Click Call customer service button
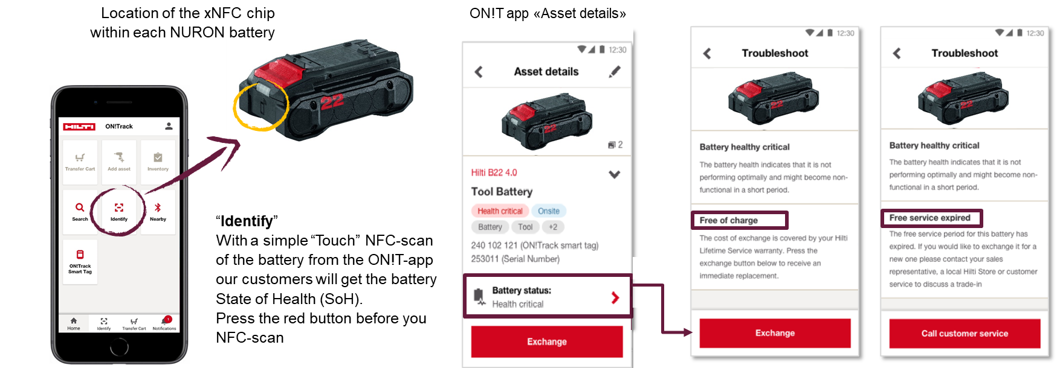Image resolution: width=1057 pixels, height=368 pixels. (965, 333)
